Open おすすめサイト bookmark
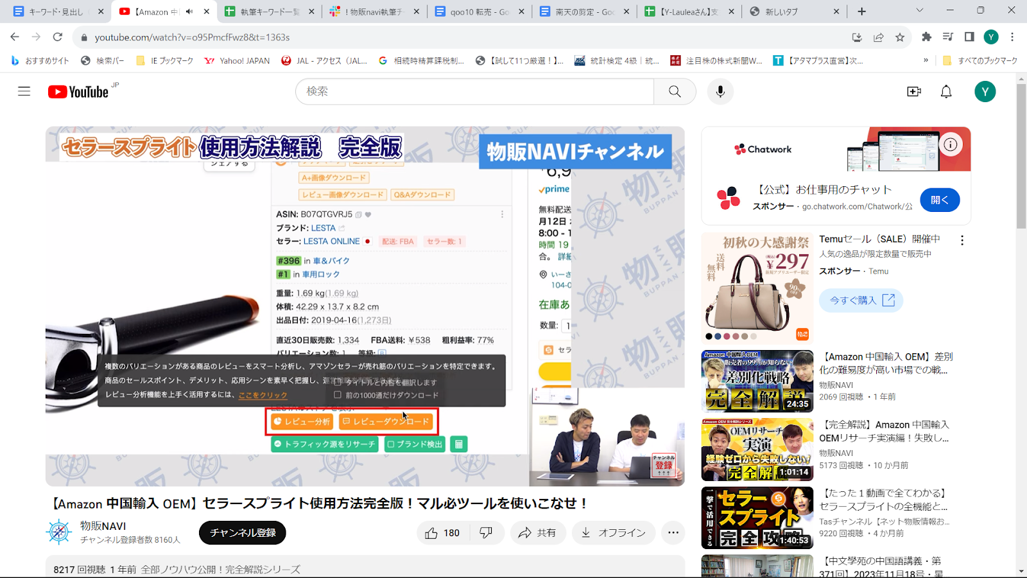This screenshot has width=1027, height=578. (x=40, y=60)
